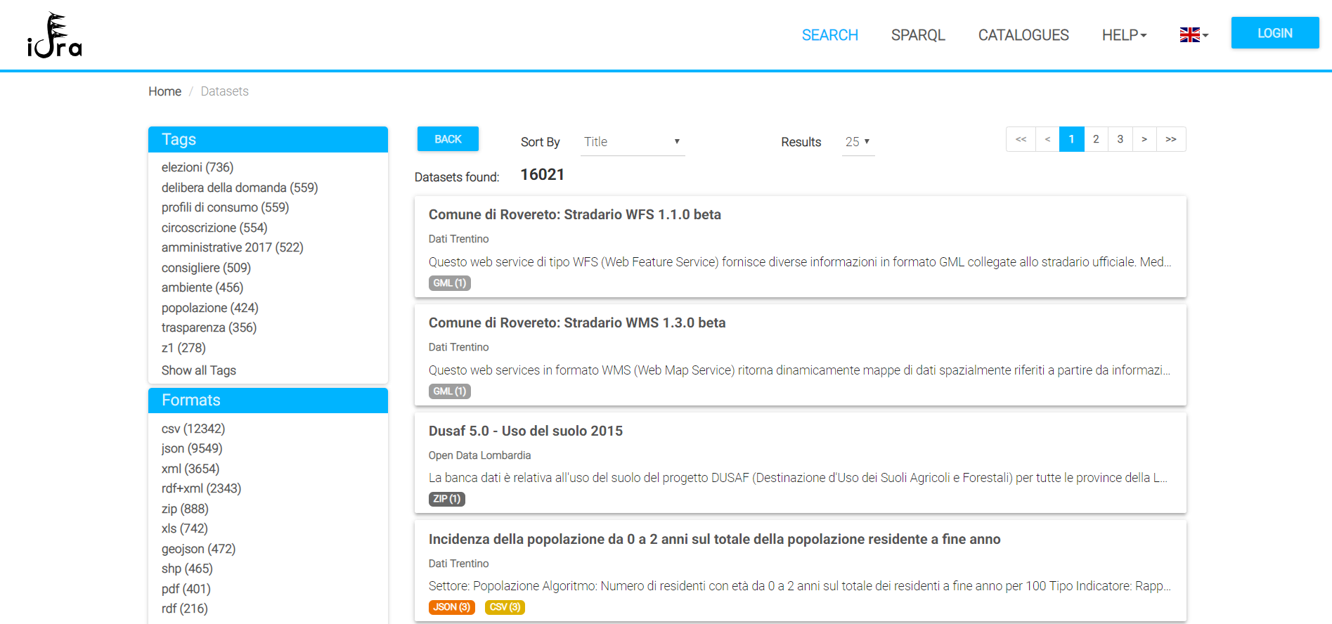Filter by tag consigliere (509)
Screen dimensions: 1332x624
(206, 268)
